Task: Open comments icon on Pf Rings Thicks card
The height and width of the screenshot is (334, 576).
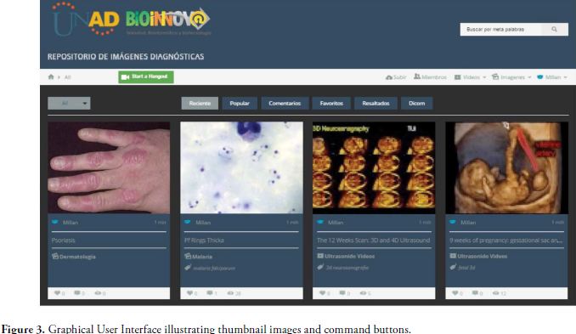Action: pos(210,293)
